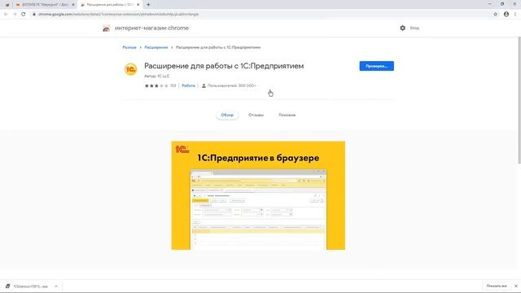Switch to the 'Похожие' tab

287,115
